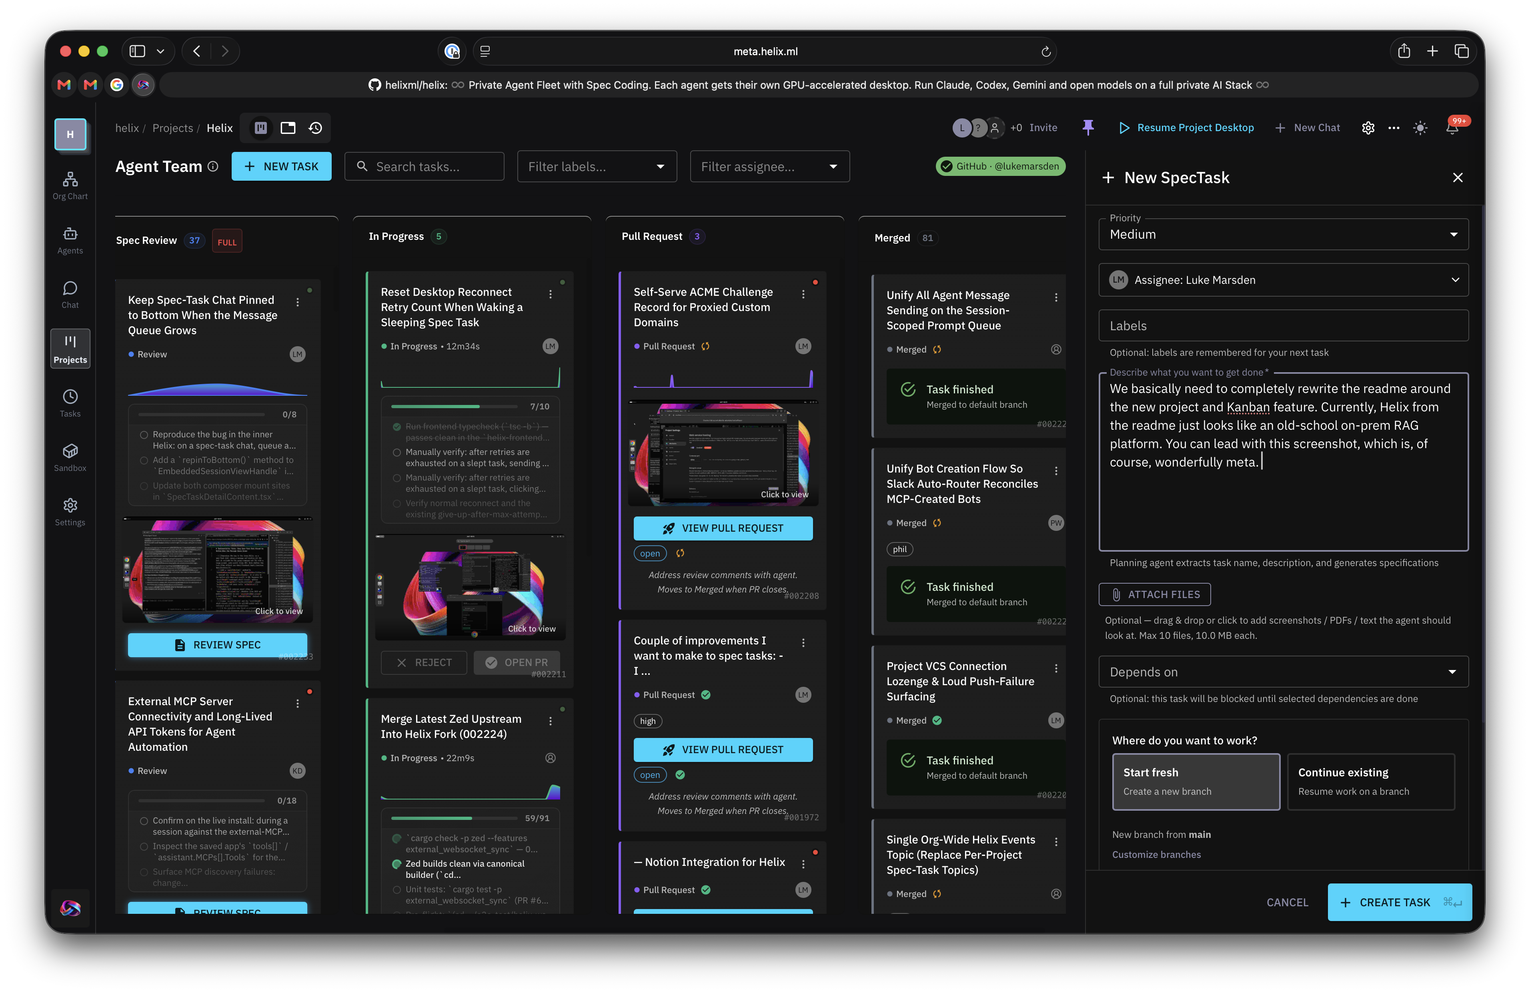Click the Search tasks field
Viewport: 1530px width, 993px height.
click(424, 166)
